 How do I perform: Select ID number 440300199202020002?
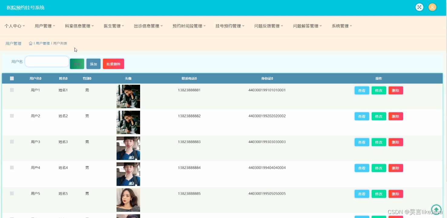coord(267,116)
